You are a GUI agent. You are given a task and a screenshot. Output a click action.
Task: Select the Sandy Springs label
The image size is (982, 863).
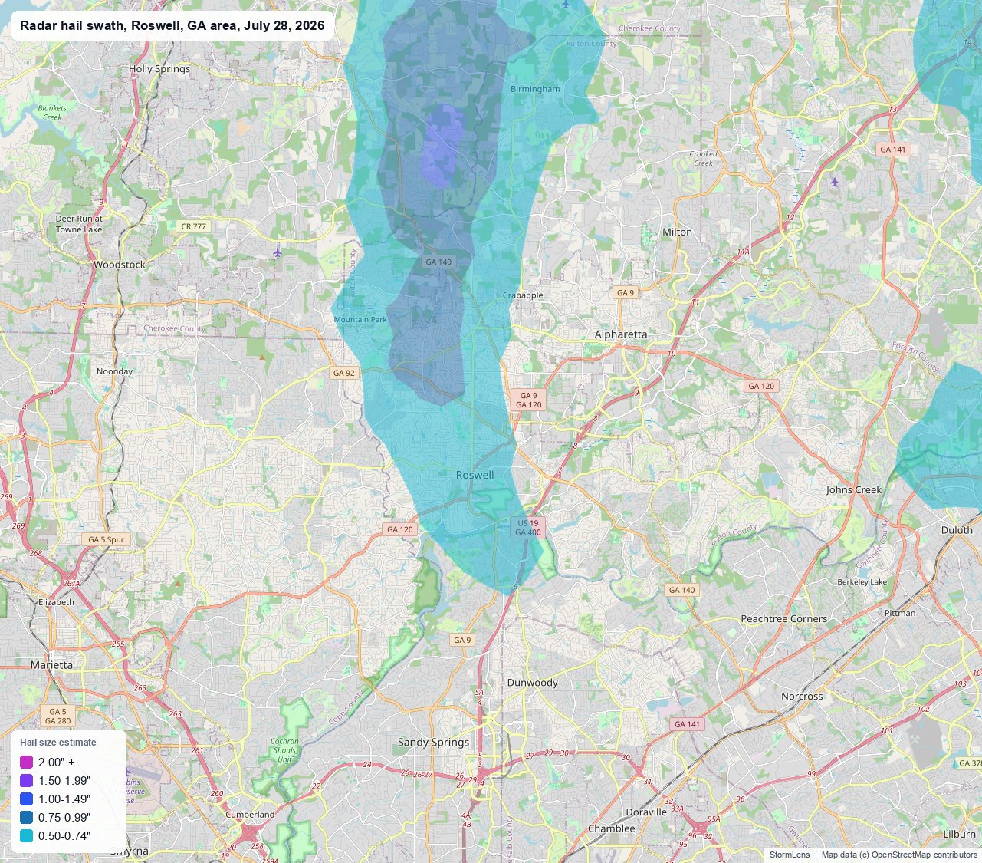(434, 743)
